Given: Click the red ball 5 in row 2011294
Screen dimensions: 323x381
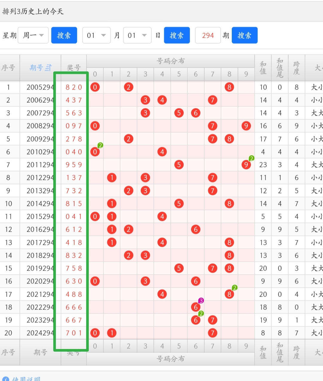Looking at the screenshot, I should [179, 165].
